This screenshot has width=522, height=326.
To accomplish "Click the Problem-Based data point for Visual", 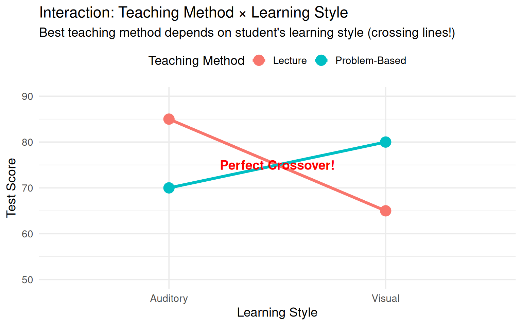I will pos(385,142).
